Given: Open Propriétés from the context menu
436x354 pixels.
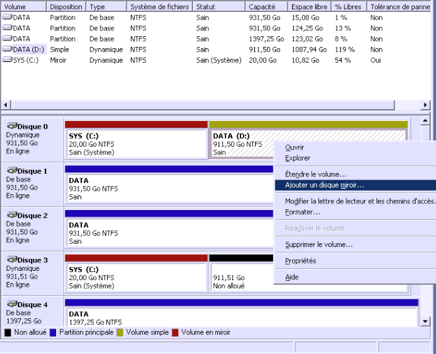Looking at the screenshot, I should tap(355, 261).
